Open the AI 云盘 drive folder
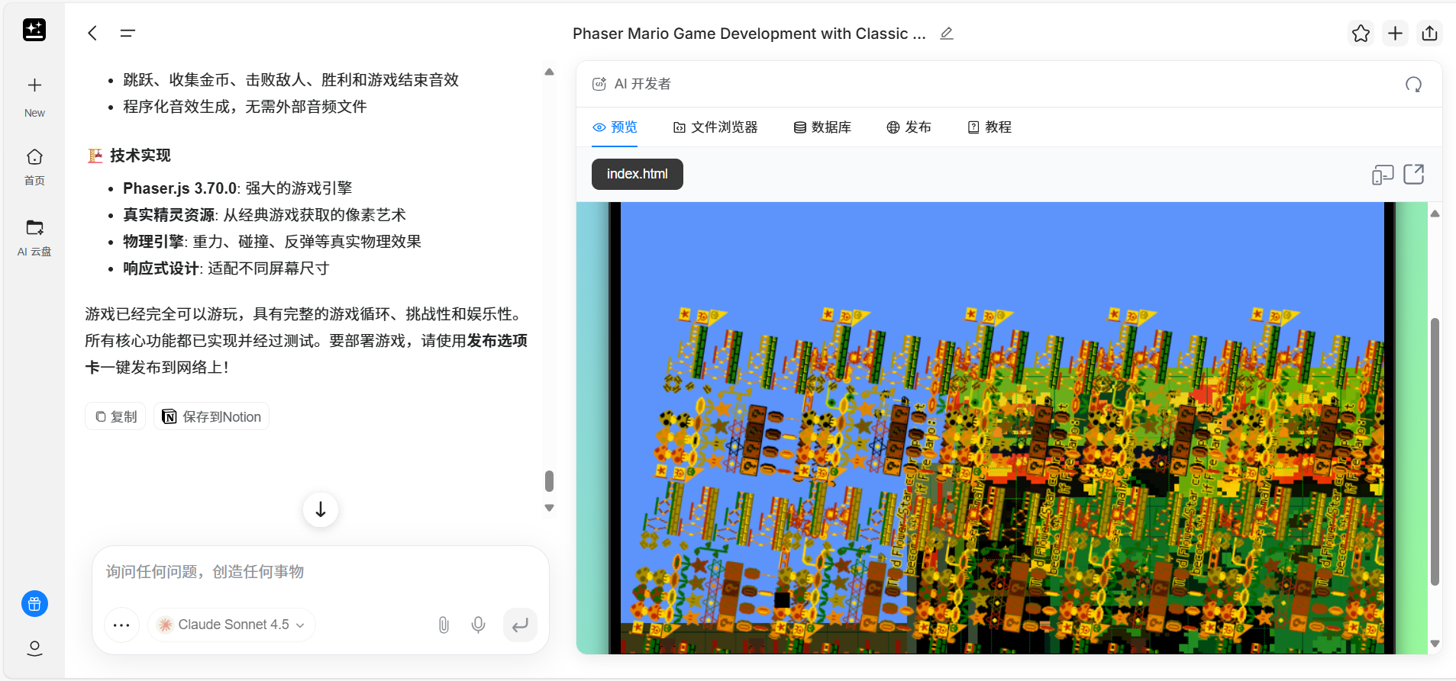The width and height of the screenshot is (1456, 681). point(34,228)
